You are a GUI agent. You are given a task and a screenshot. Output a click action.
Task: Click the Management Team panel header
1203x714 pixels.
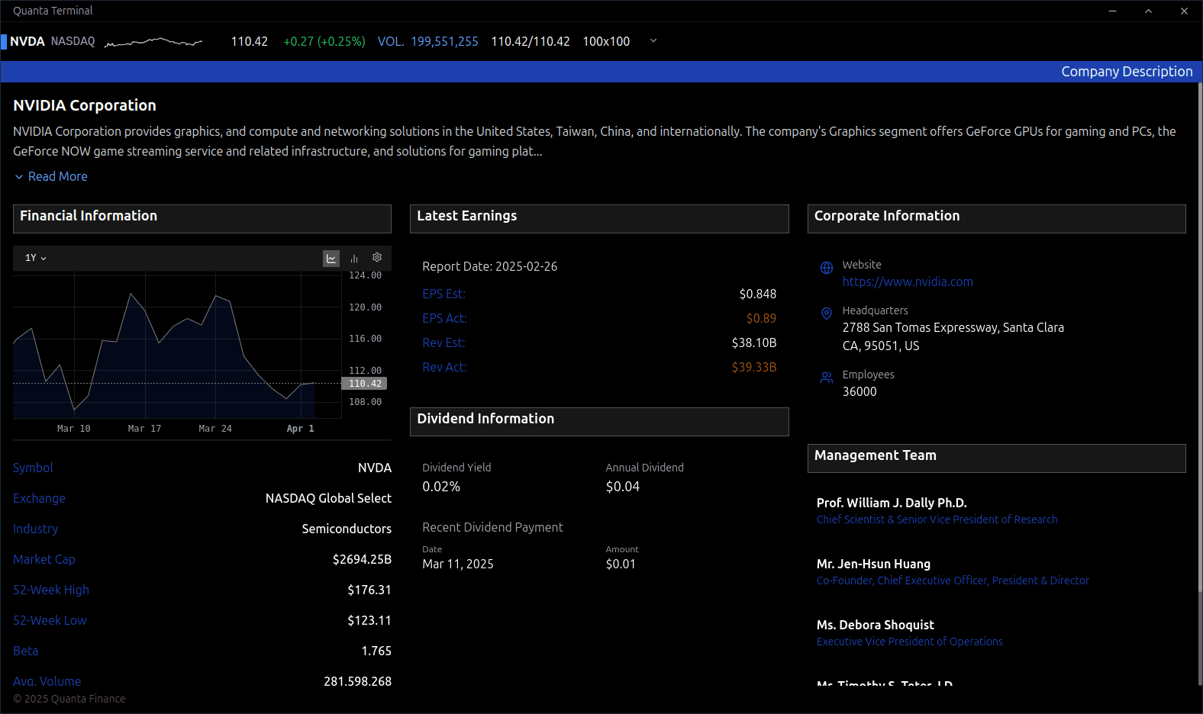click(997, 458)
